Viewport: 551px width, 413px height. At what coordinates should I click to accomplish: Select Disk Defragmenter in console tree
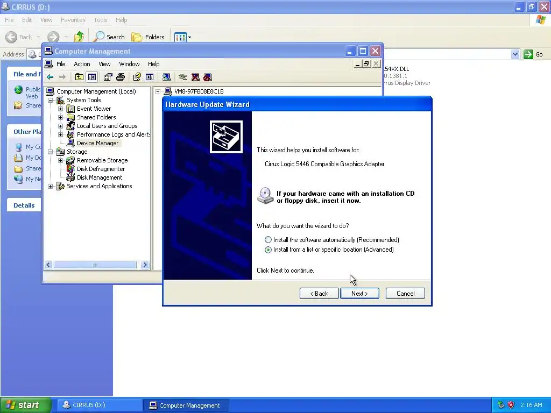96,169
